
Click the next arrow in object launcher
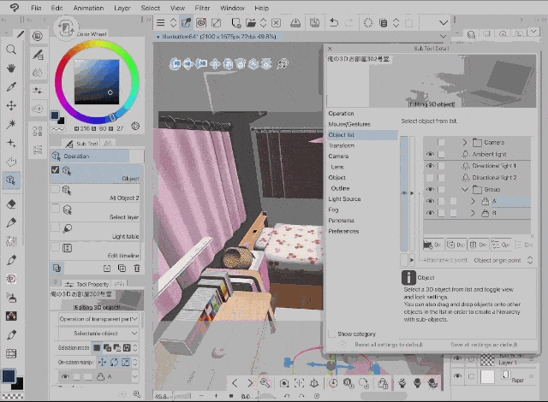250,383
